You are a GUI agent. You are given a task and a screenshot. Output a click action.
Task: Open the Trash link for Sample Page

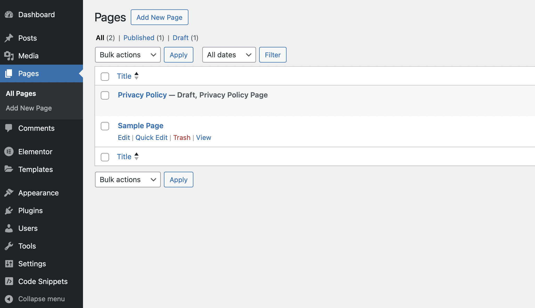182,138
